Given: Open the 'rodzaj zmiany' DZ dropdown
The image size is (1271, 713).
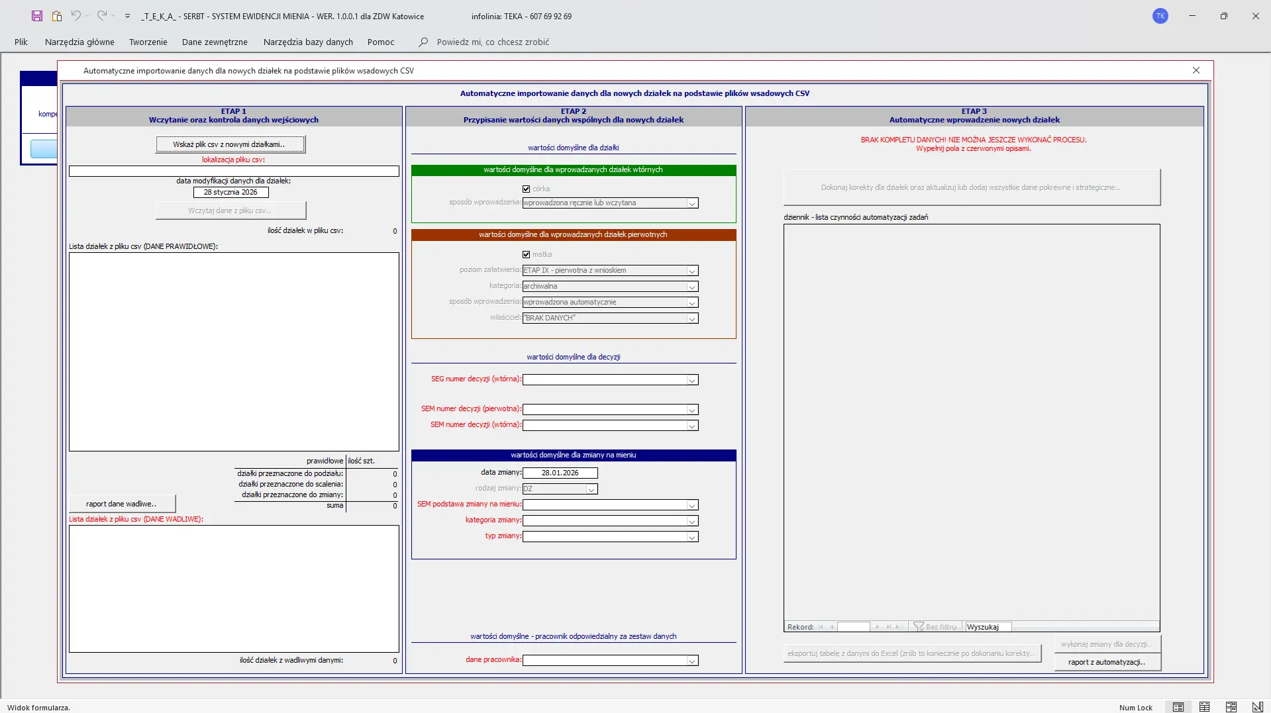Looking at the screenshot, I should pos(591,489).
